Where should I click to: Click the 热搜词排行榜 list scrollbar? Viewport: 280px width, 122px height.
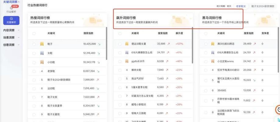[x=107, y=43]
